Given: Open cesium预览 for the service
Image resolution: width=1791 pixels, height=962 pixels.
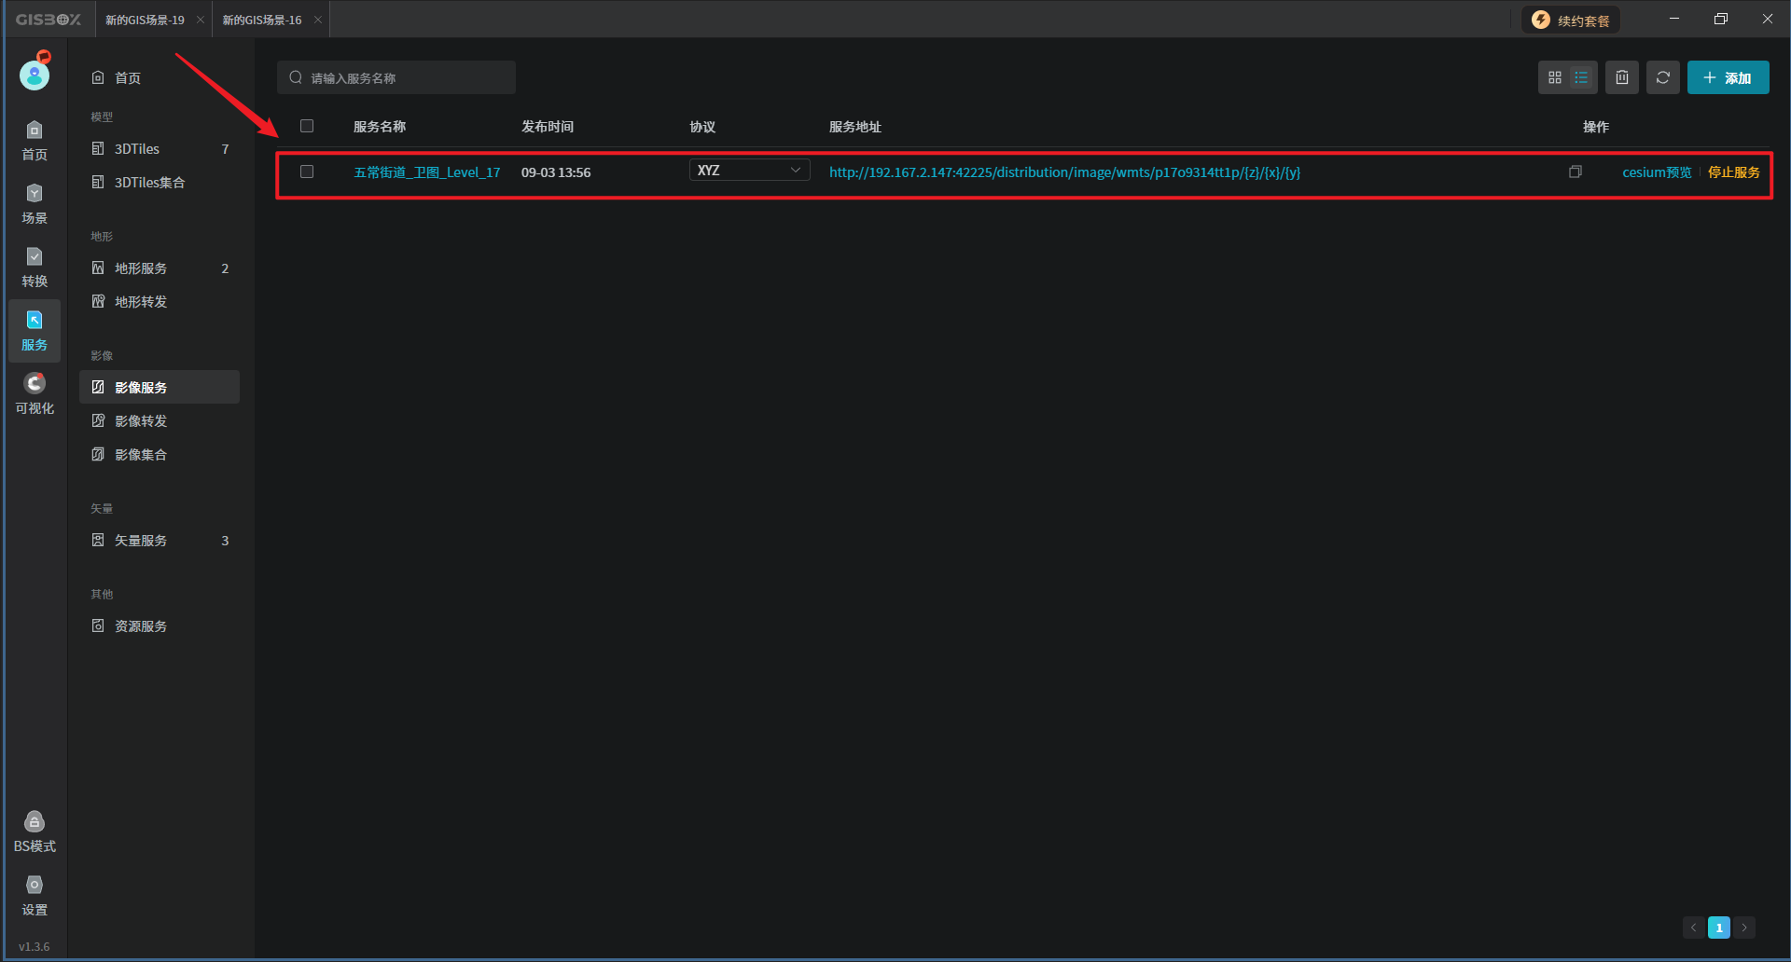Looking at the screenshot, I should click(x=1656, y=172).
